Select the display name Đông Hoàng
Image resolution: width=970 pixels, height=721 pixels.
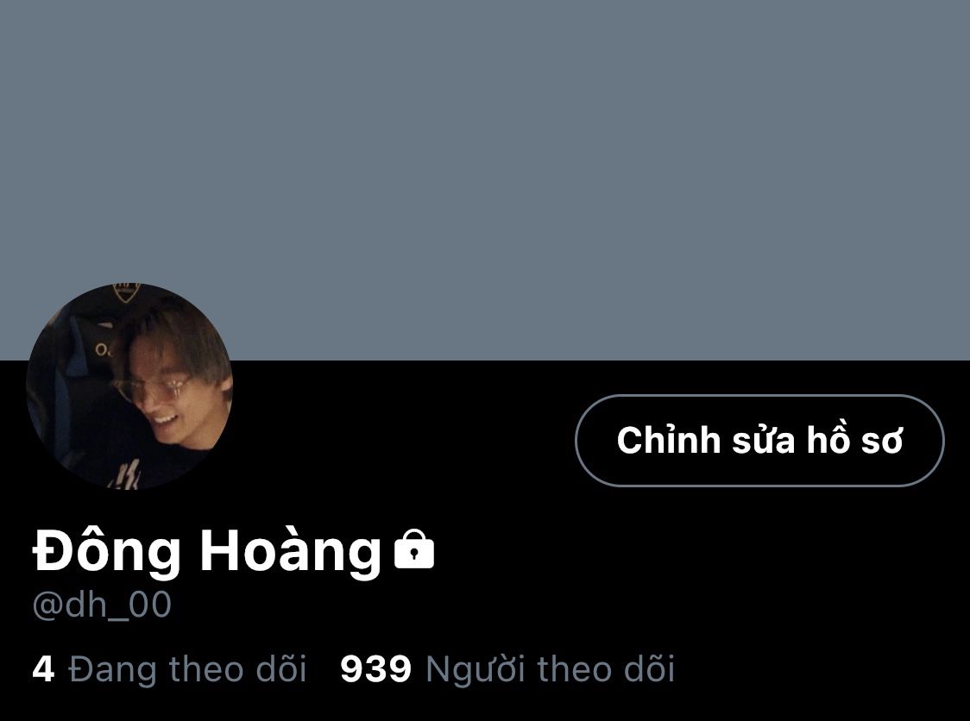[x=206, y=549]
